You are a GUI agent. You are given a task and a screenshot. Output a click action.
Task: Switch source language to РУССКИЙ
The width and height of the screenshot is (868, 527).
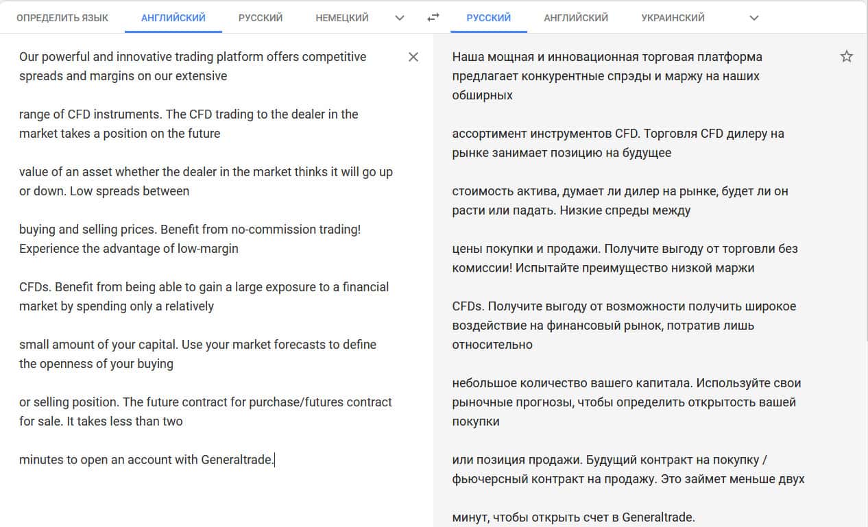[x=261, y=18]
